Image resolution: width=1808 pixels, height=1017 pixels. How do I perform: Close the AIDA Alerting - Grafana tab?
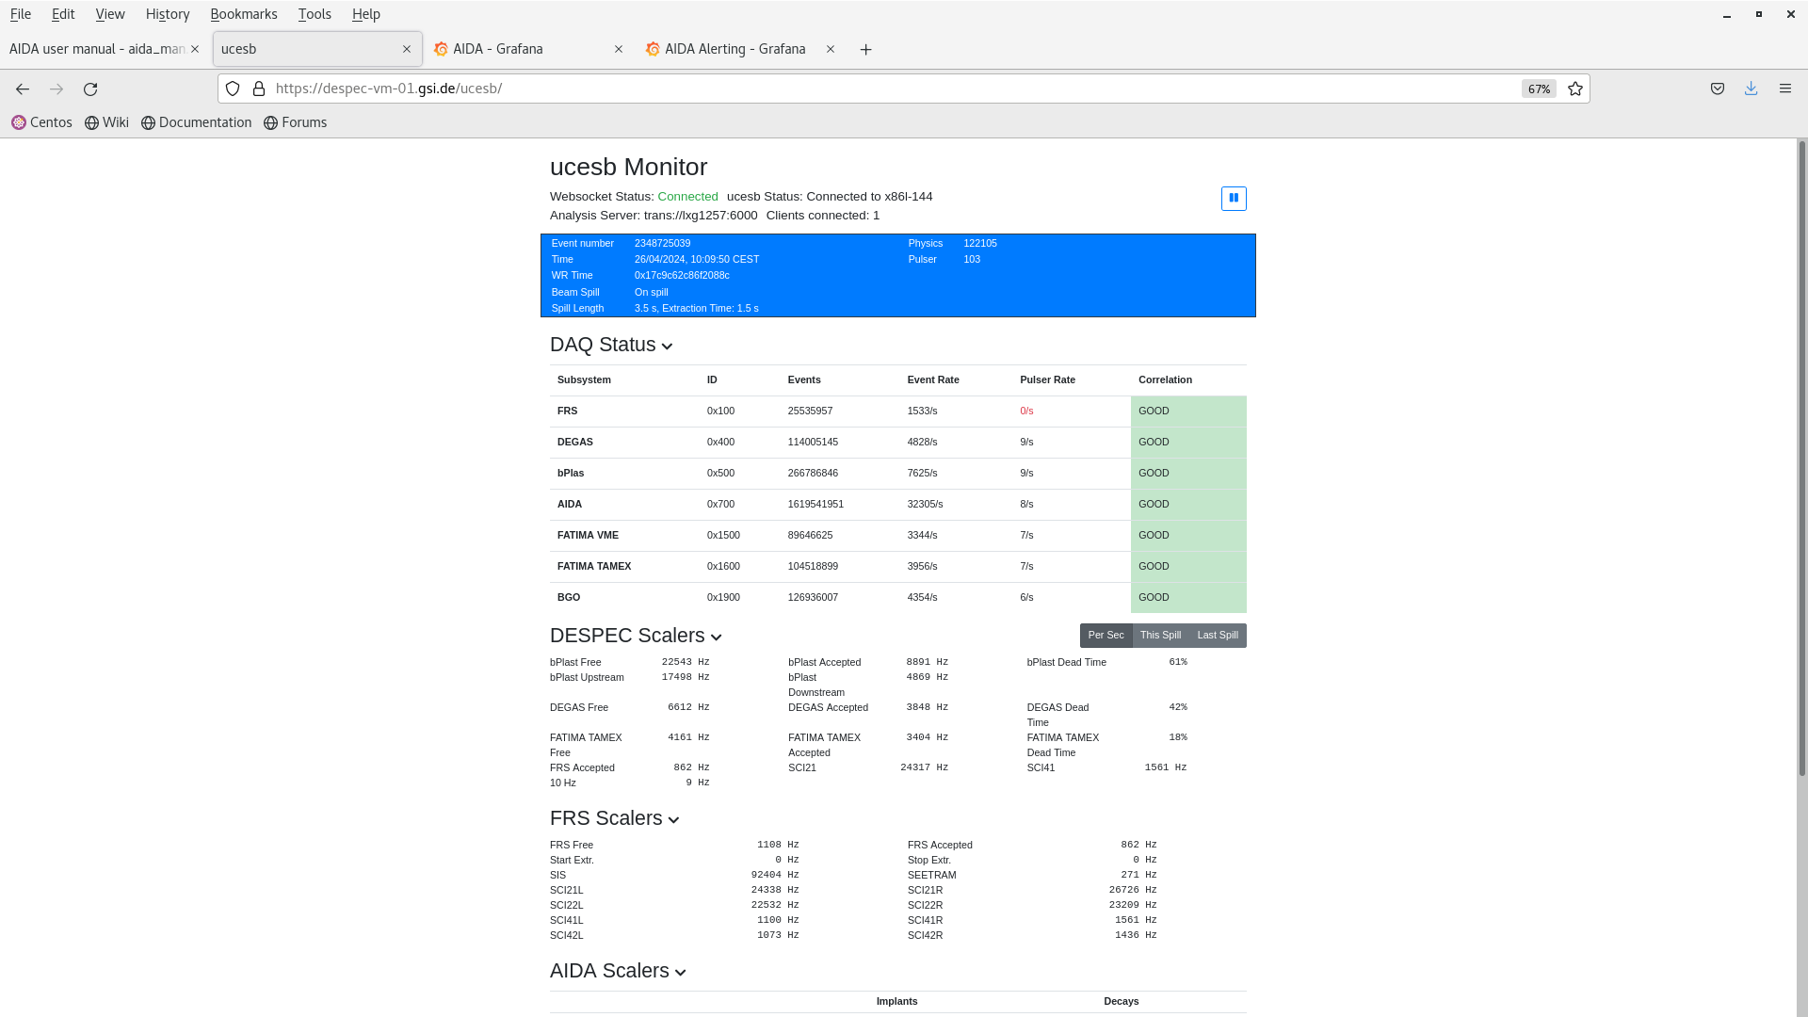click(831, 49)
